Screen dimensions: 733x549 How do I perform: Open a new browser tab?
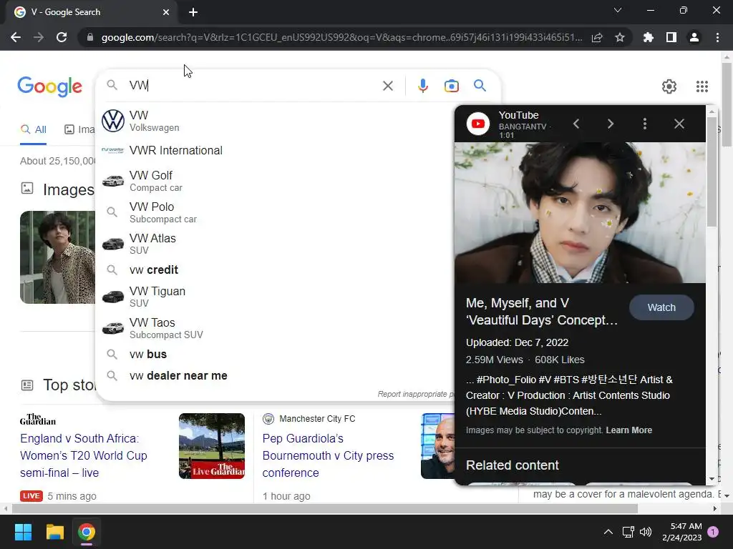click(x=193, y=12)
